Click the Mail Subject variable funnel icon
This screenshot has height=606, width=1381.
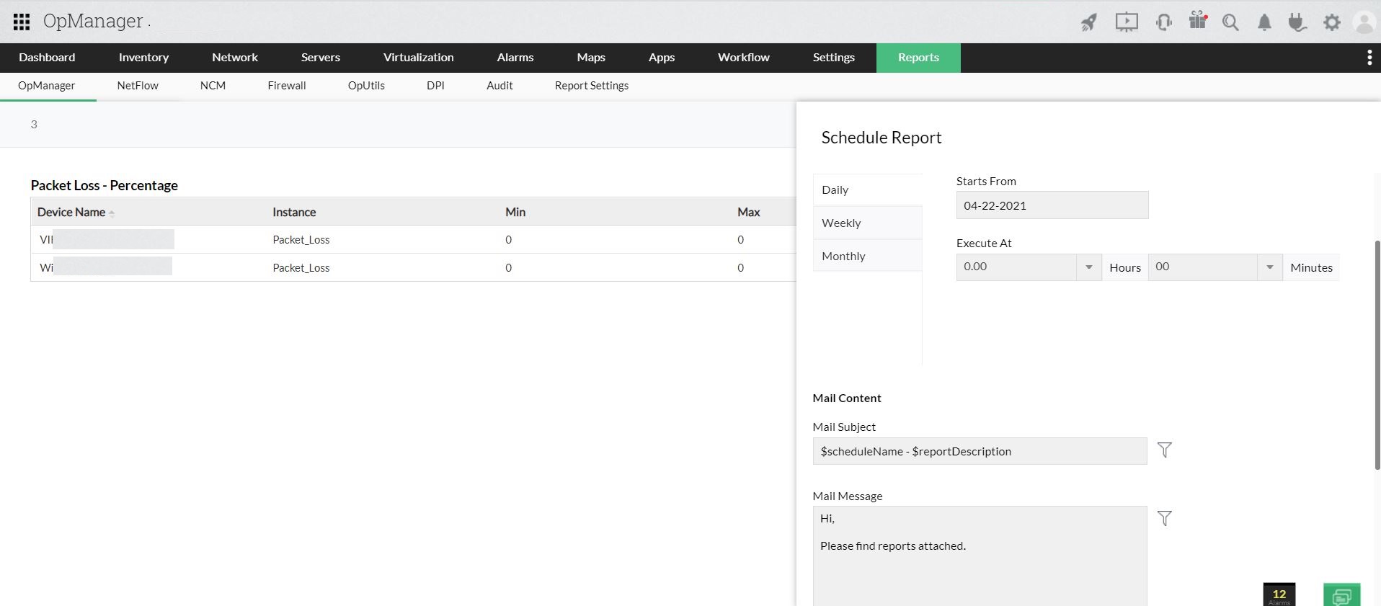[1164, 450]
